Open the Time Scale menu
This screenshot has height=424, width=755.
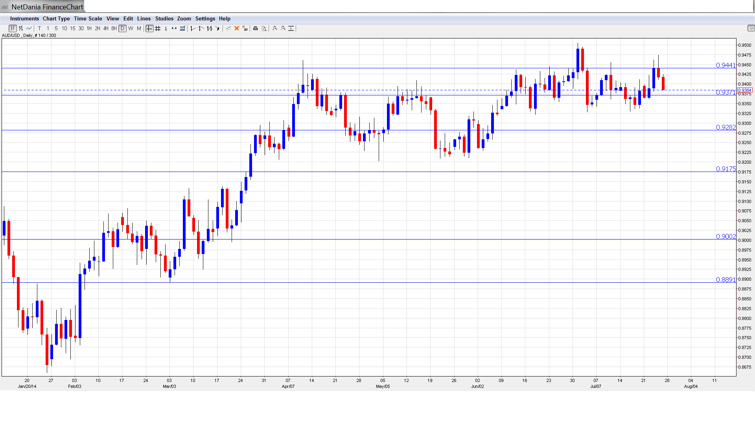pos(88,18)
